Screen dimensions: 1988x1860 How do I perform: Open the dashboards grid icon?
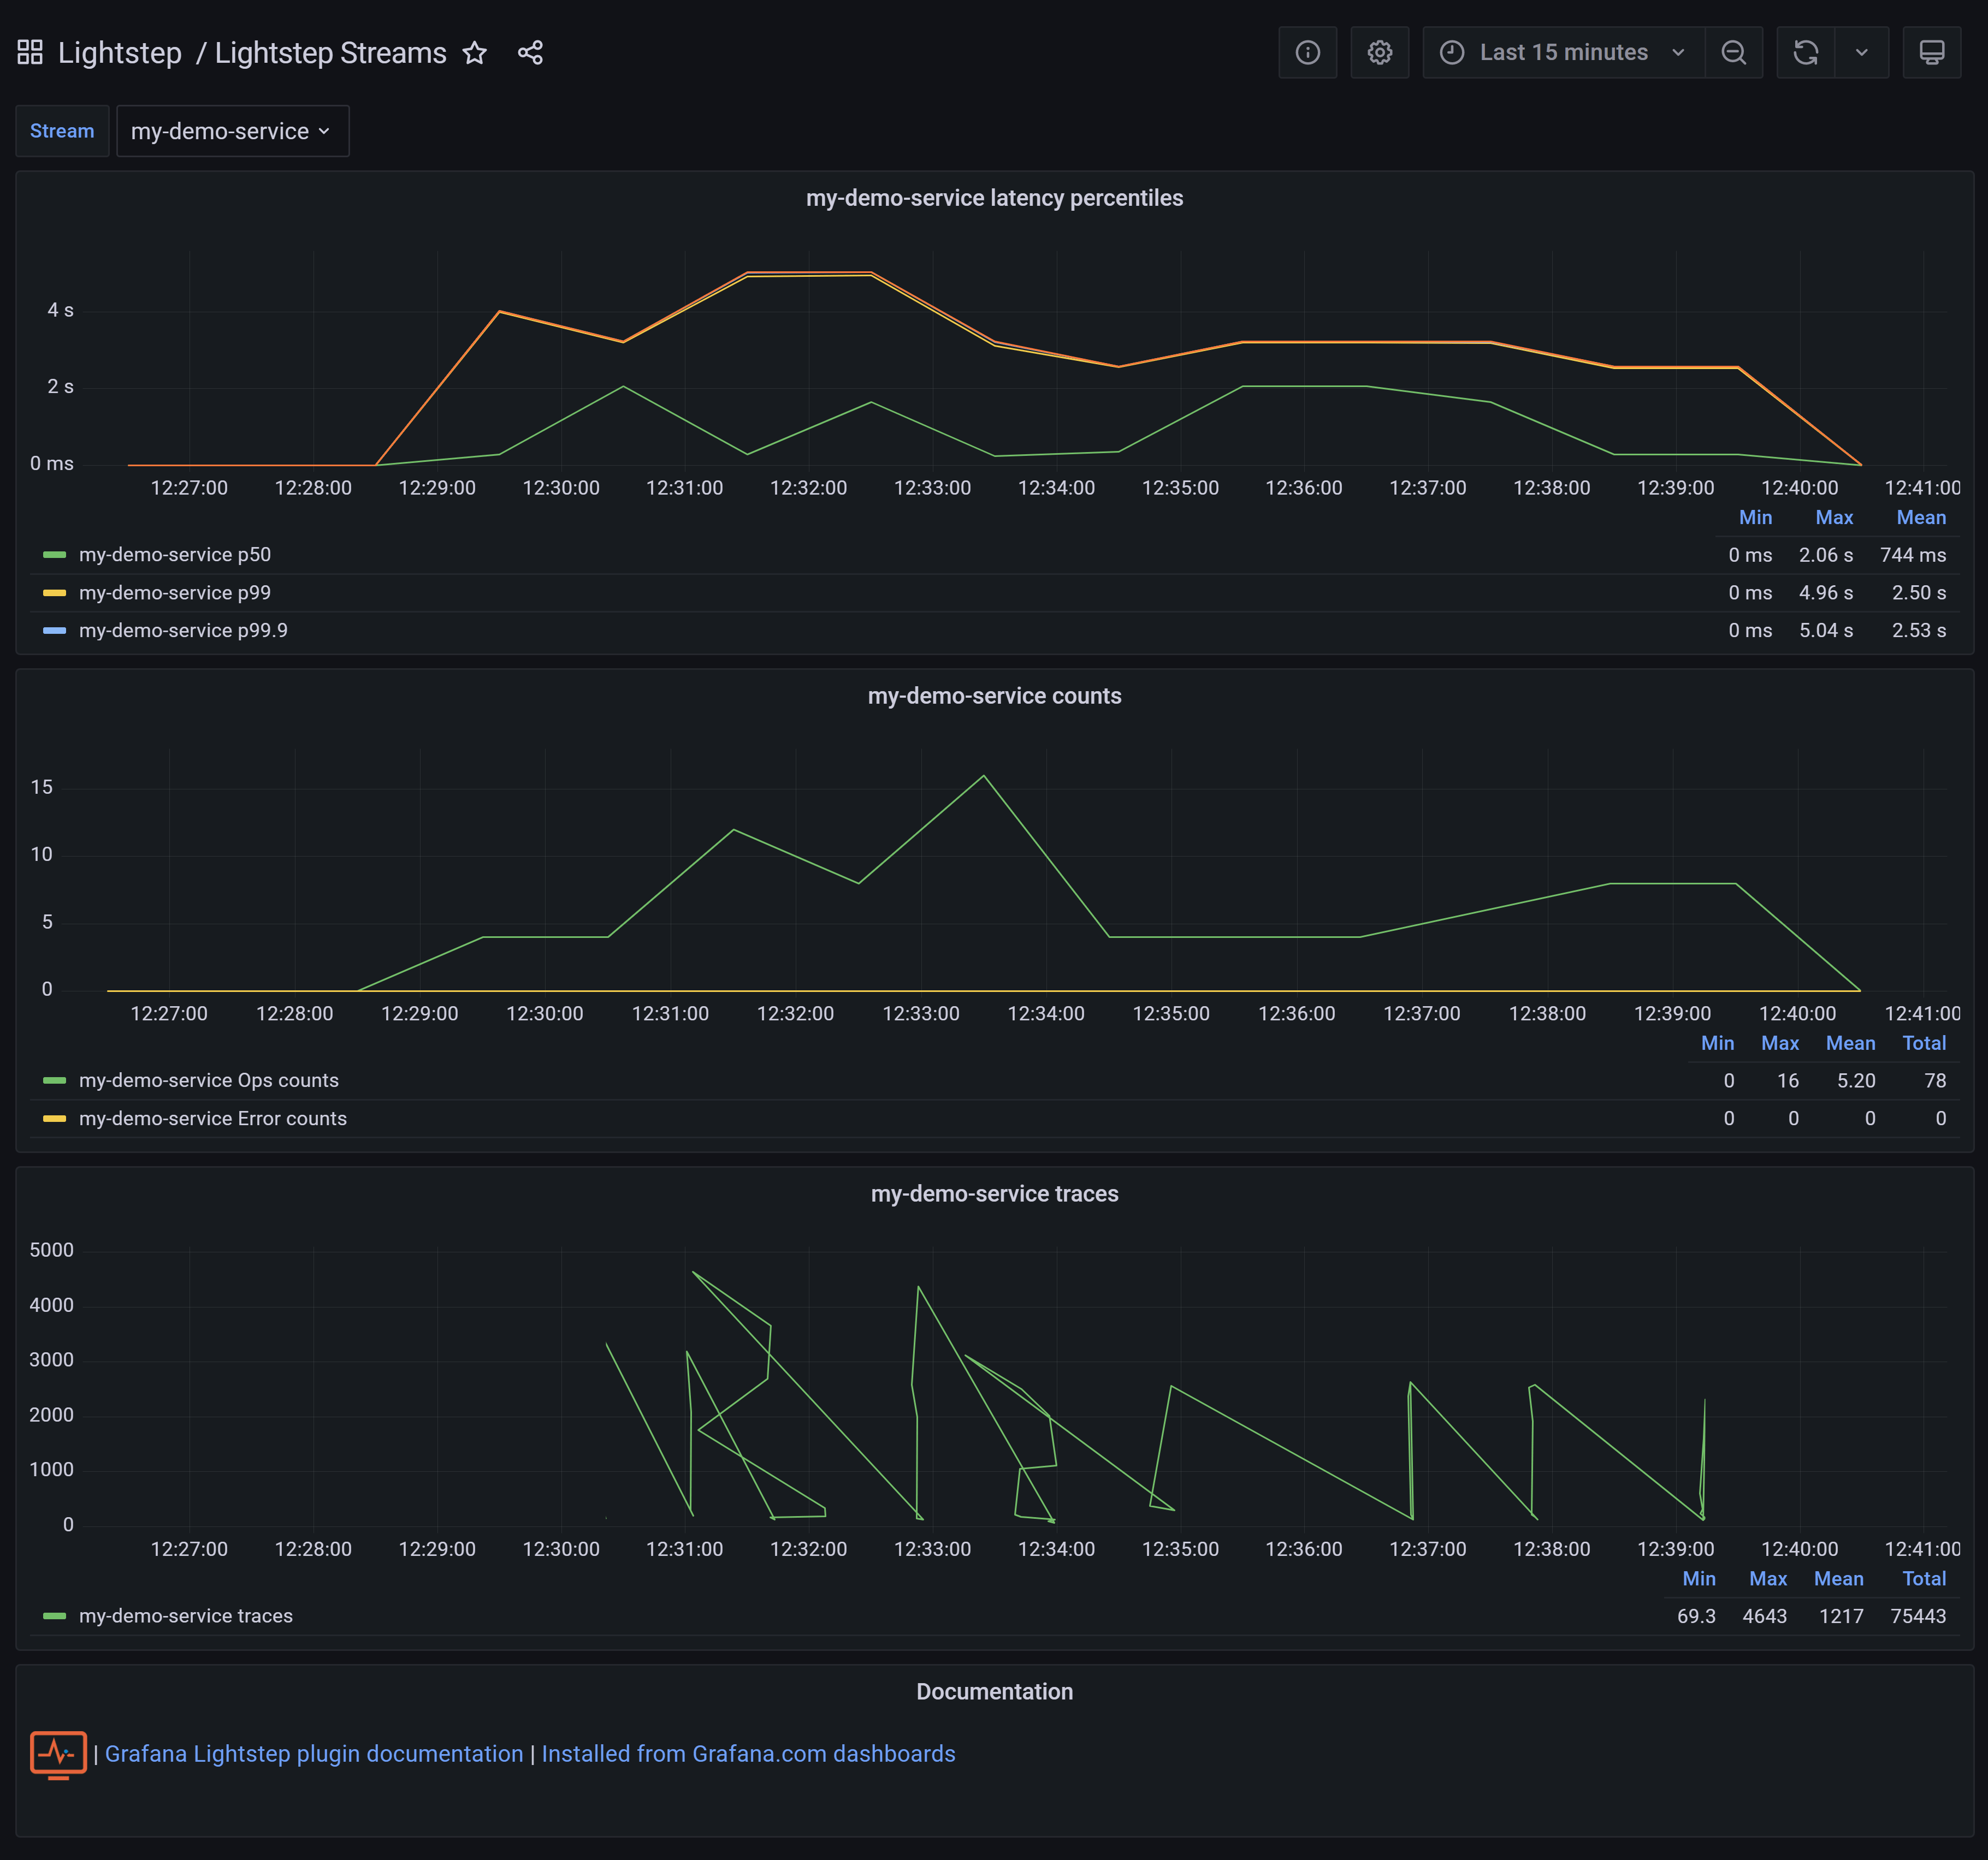click(x=30, y=52)
